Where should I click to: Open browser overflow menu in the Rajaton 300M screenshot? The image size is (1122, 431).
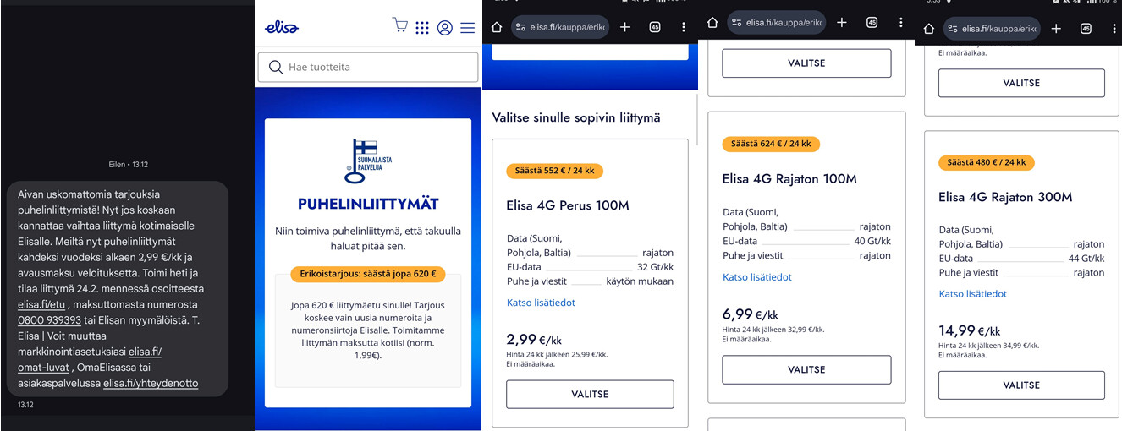(1114, 29)
